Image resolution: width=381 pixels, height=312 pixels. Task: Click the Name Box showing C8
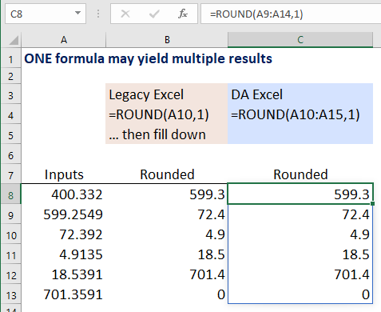click(x=46, y=14)
